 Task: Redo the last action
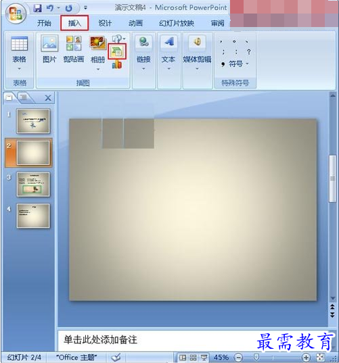pos(68,8)
